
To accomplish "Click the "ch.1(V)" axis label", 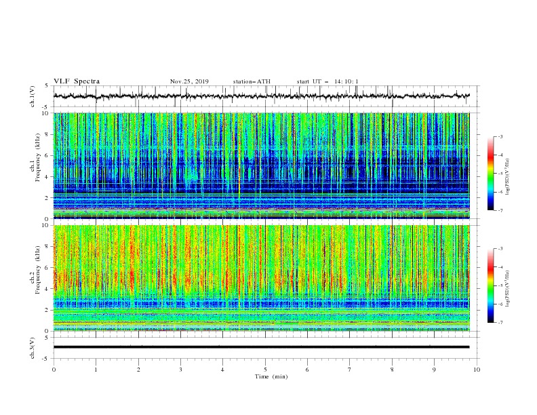I will click(32, 96).
